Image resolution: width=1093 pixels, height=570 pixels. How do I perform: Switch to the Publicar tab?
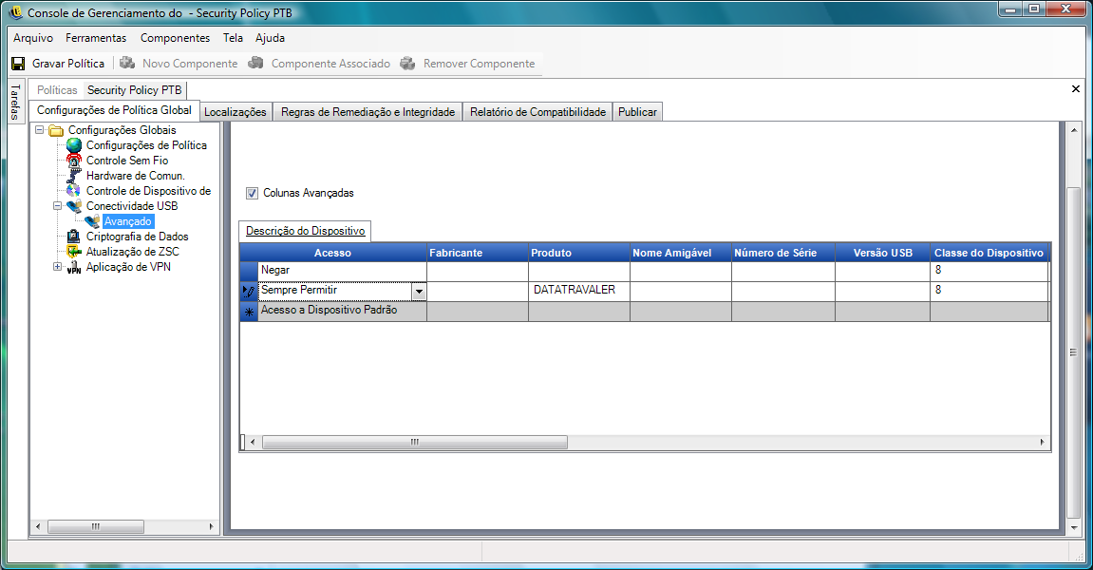click(x=637, y=112)
